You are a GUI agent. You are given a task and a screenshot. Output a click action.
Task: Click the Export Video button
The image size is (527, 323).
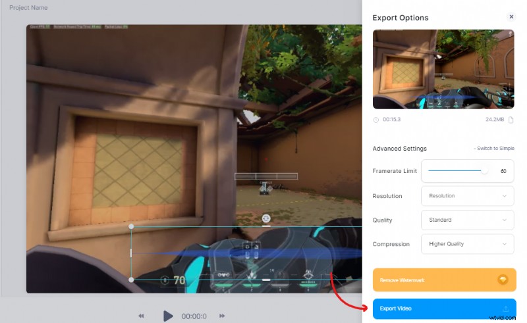(x=444, y=309)
